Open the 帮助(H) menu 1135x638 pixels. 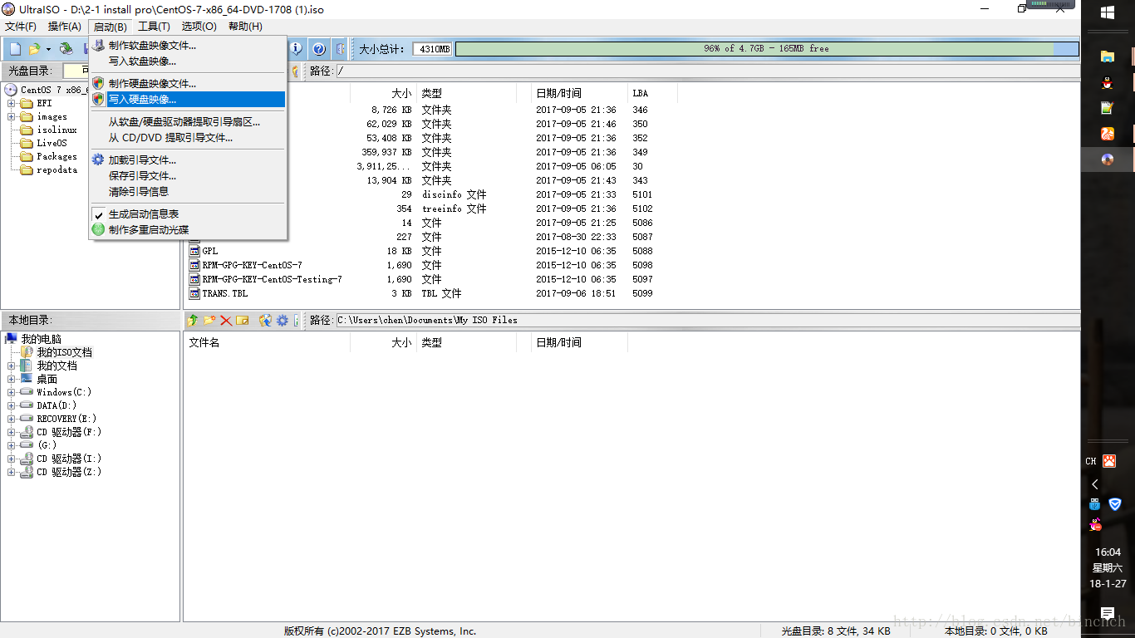tap(245, 27)
